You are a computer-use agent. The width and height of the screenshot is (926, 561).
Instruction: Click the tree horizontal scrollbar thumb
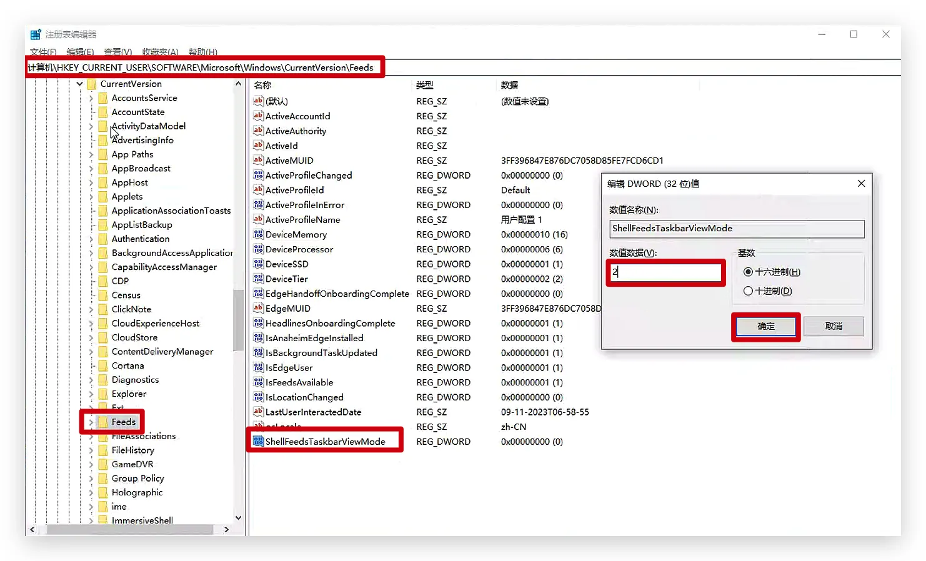tap(129, 529)
